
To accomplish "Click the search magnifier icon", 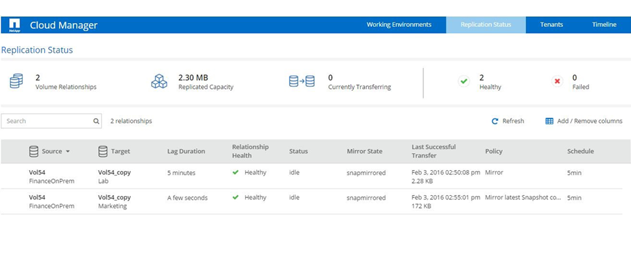I will pyautogui.click(x=96, y=121).
